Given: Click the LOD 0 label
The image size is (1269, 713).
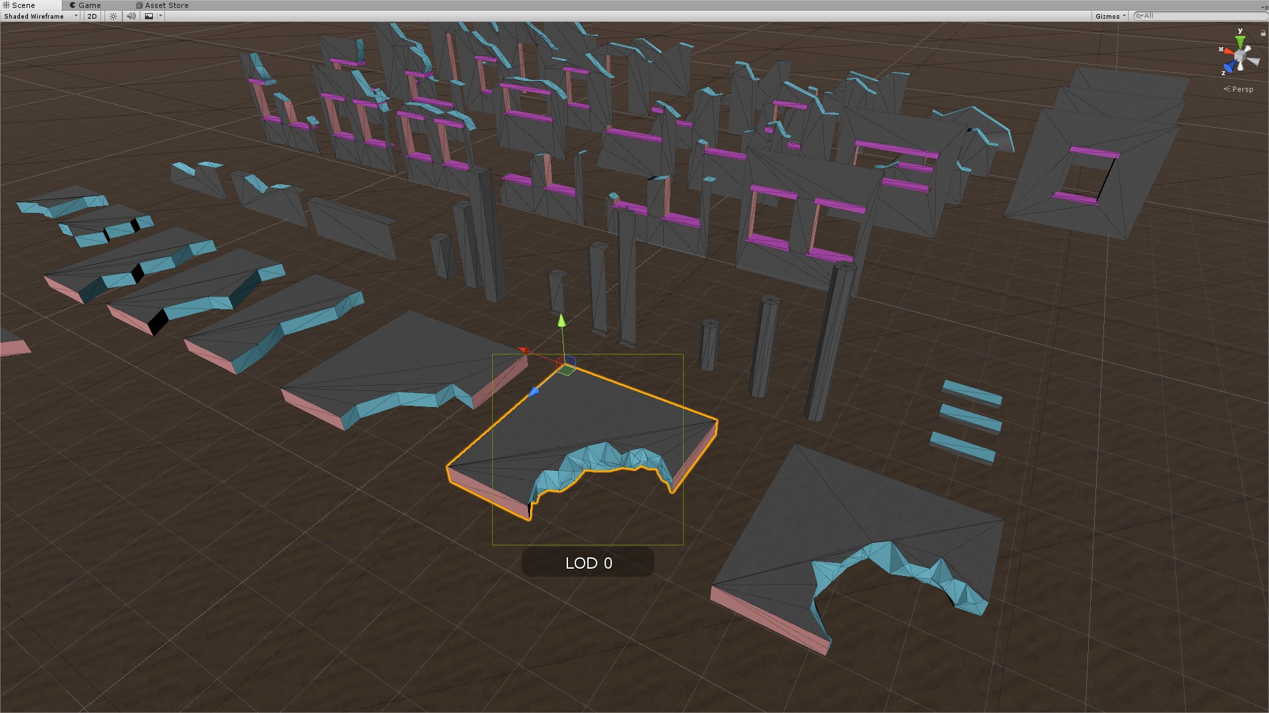Looking at the screenshot, I should click(588, 563).
